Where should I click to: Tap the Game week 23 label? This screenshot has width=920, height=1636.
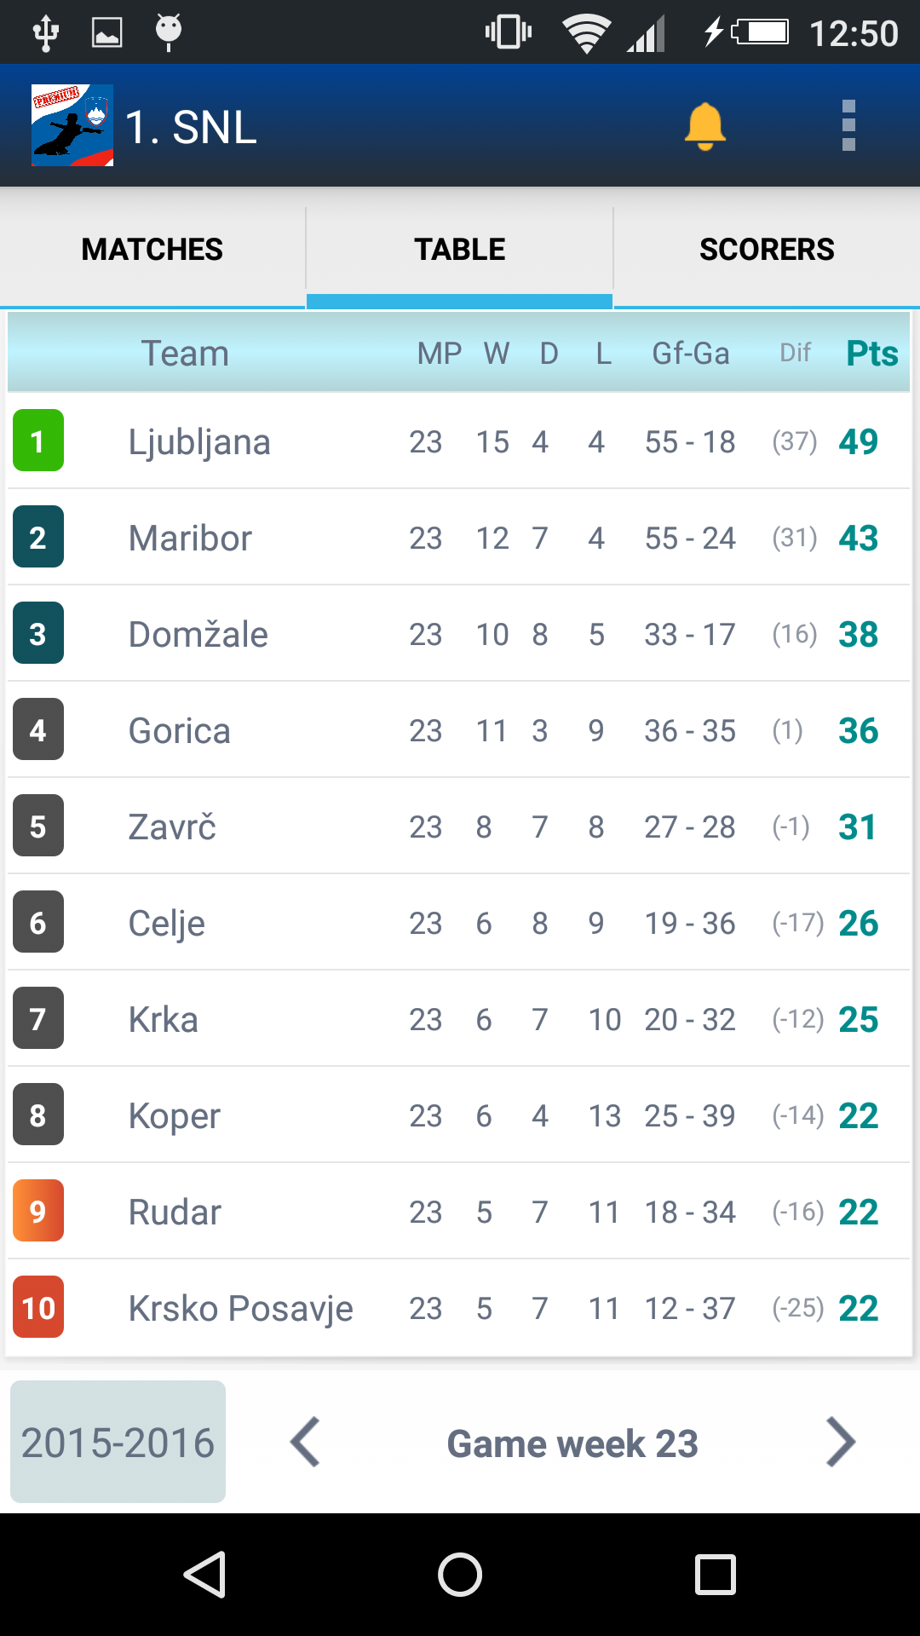[572, 1442]
